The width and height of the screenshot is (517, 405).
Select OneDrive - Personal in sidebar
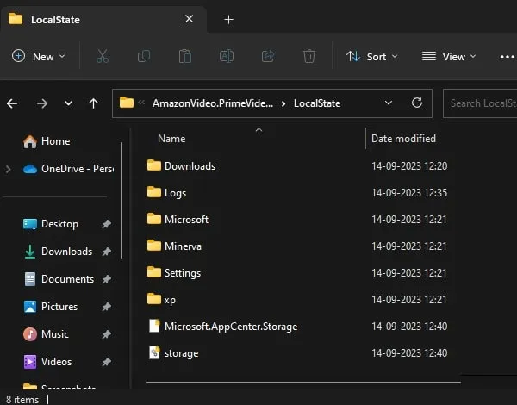[x=69, y=169]
